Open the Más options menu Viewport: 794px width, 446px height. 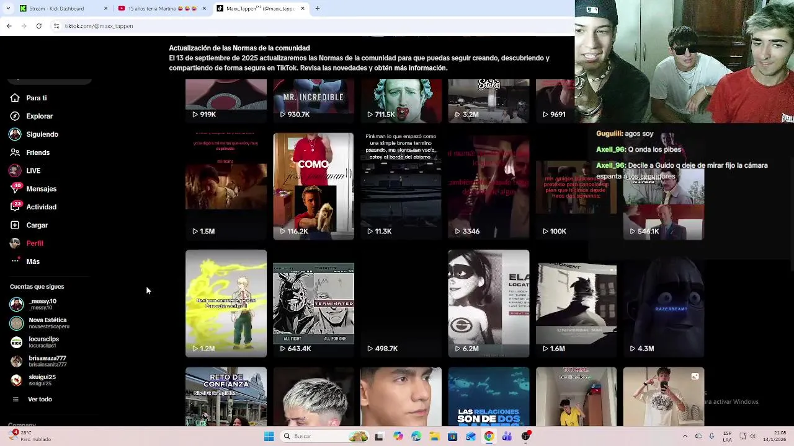coord(25,261)
